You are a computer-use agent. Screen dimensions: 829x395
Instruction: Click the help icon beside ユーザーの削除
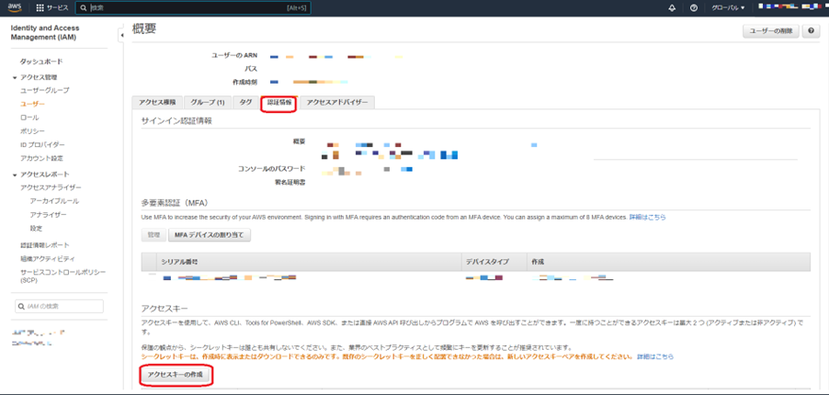tap(812, 31)
